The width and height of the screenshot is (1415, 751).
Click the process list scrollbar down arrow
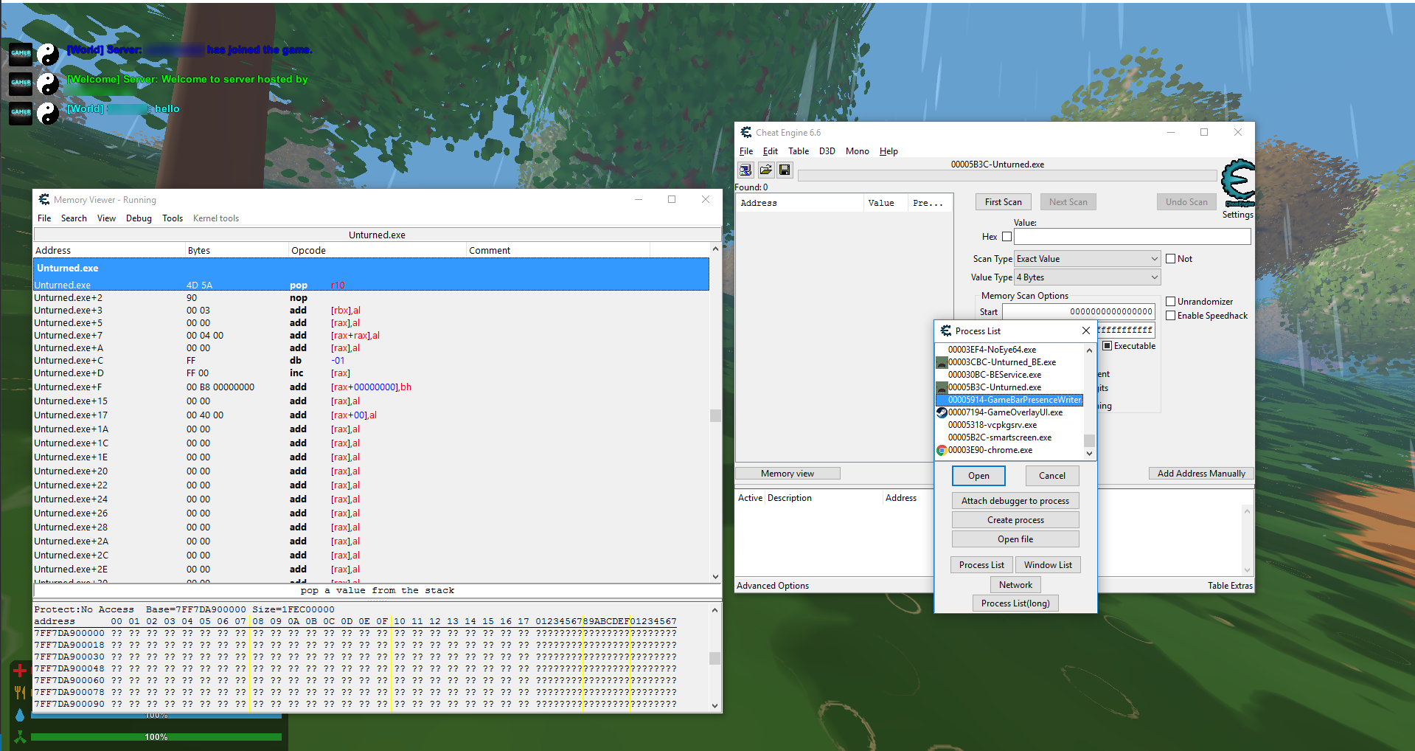1089,454
